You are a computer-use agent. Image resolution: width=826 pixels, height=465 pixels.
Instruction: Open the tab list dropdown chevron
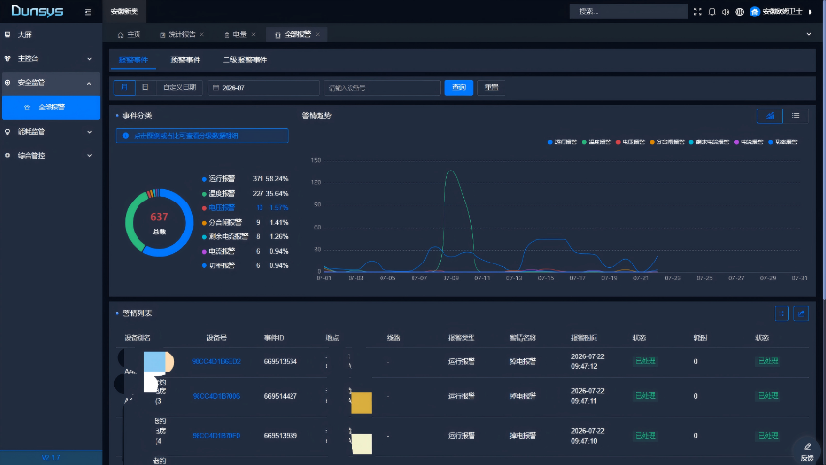coord(809,34)
